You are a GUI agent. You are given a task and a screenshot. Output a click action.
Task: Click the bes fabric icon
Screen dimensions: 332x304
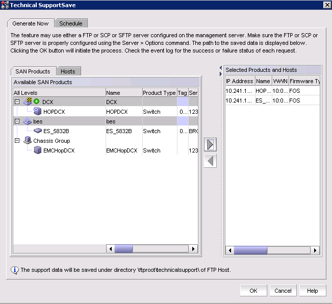click(x=28, y=121)
